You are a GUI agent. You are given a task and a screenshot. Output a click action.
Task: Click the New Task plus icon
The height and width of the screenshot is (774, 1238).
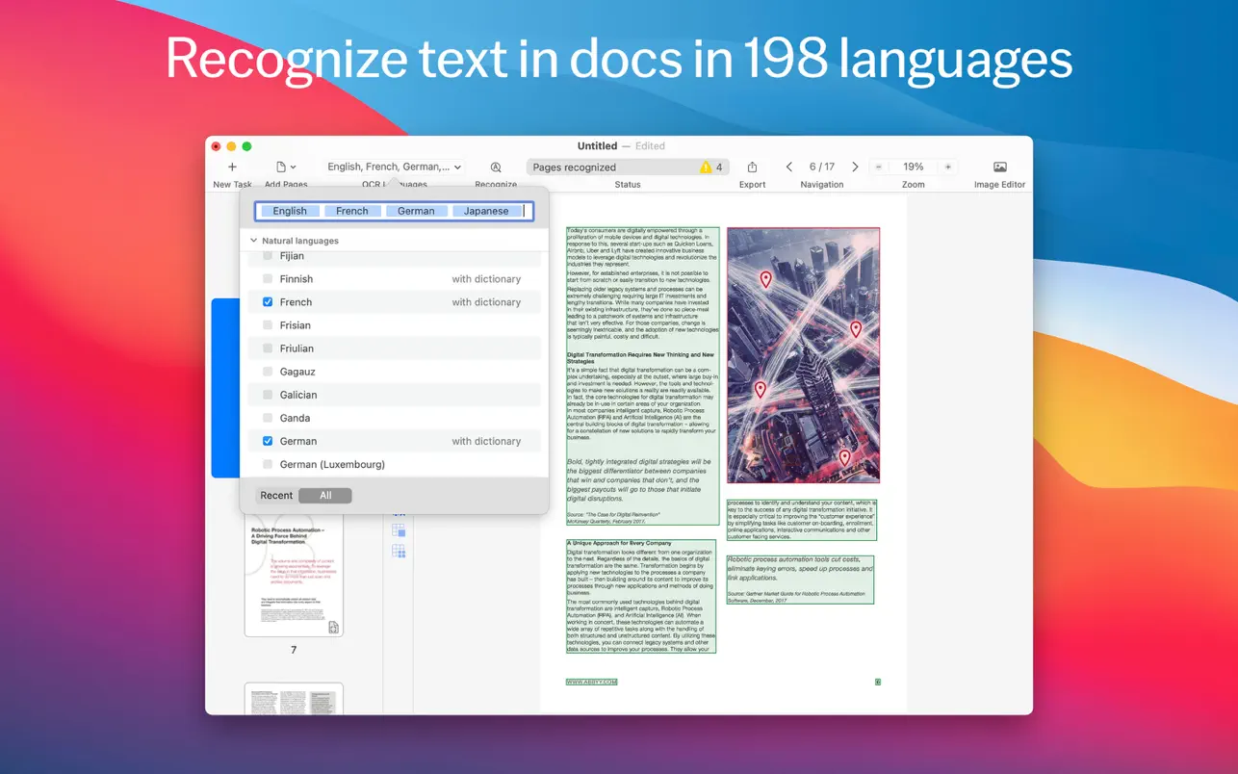point(232,167)
